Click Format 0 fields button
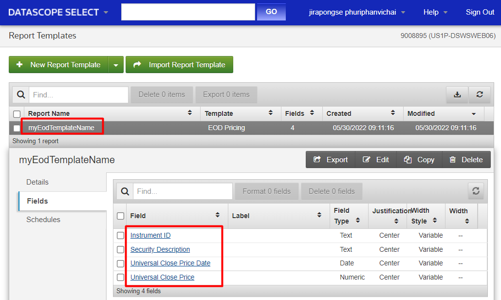 (266, 191)
